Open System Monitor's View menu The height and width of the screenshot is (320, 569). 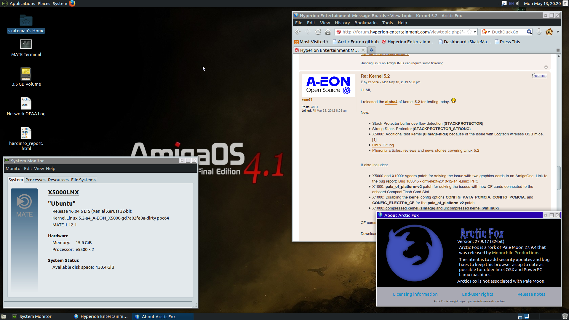pos(39,169)
